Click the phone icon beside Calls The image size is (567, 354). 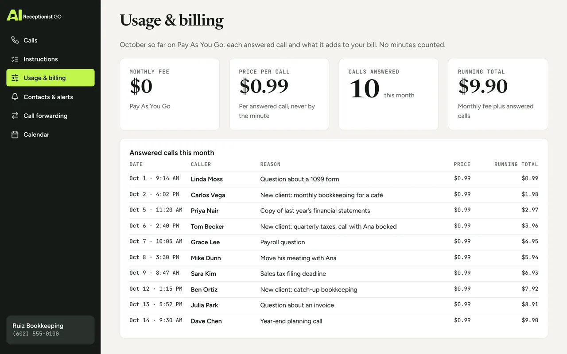point(15,40)
